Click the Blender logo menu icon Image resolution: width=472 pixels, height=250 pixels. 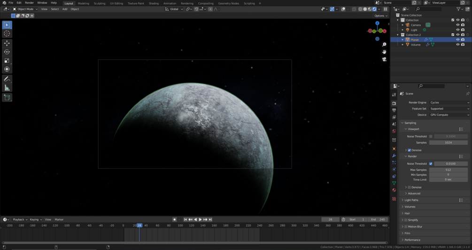point(4,3)
